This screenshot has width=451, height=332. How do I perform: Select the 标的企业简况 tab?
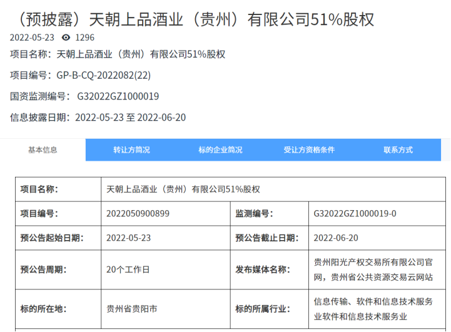(220, 150)
